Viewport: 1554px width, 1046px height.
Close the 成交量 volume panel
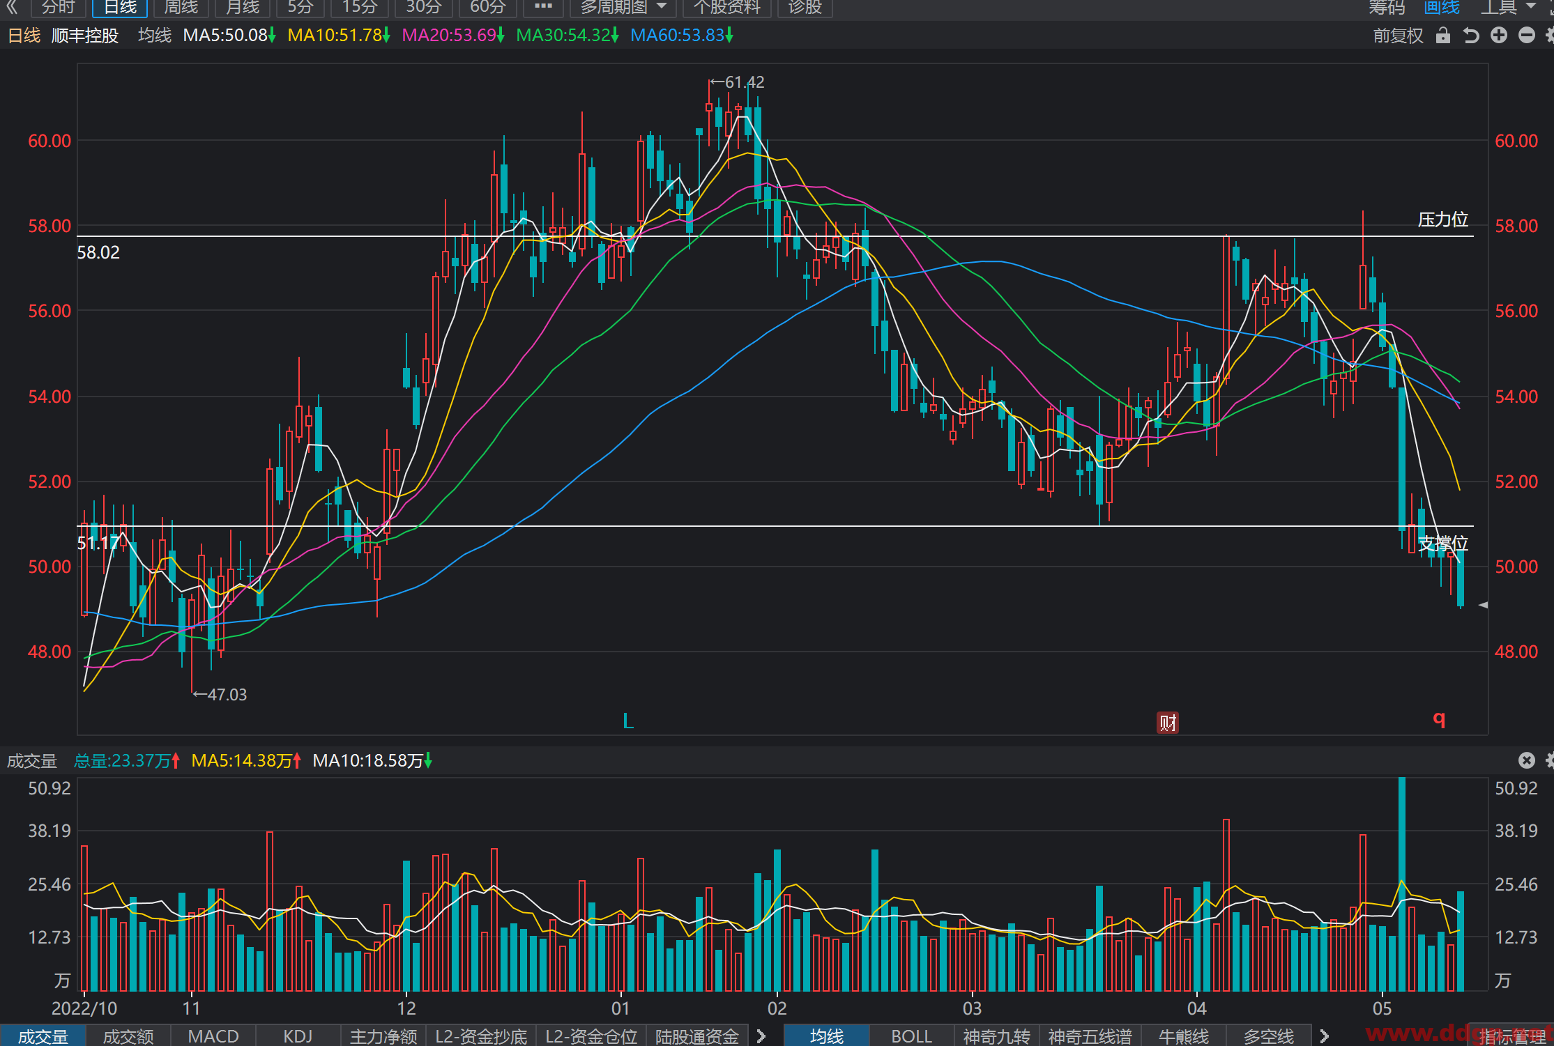1527,760
